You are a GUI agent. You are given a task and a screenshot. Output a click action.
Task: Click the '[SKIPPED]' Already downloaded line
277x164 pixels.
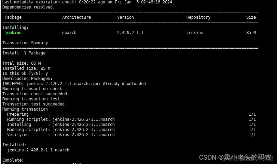pos(74,84)
